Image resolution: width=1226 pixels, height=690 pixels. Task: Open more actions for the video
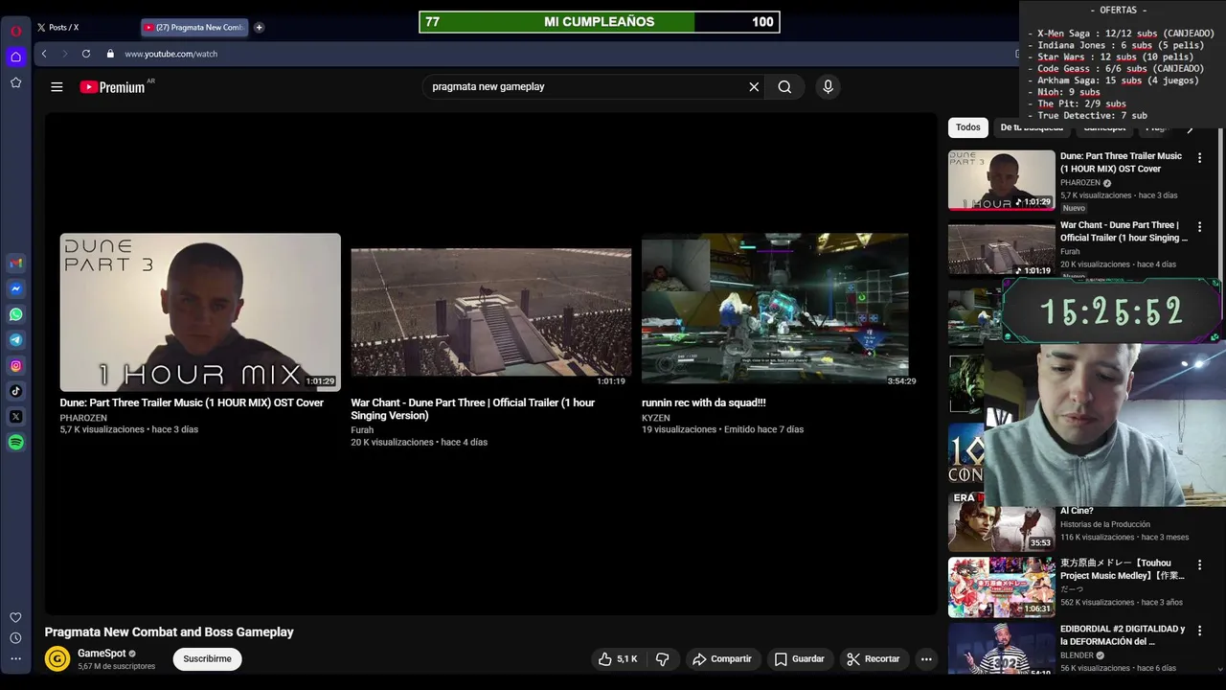(926, 659)
